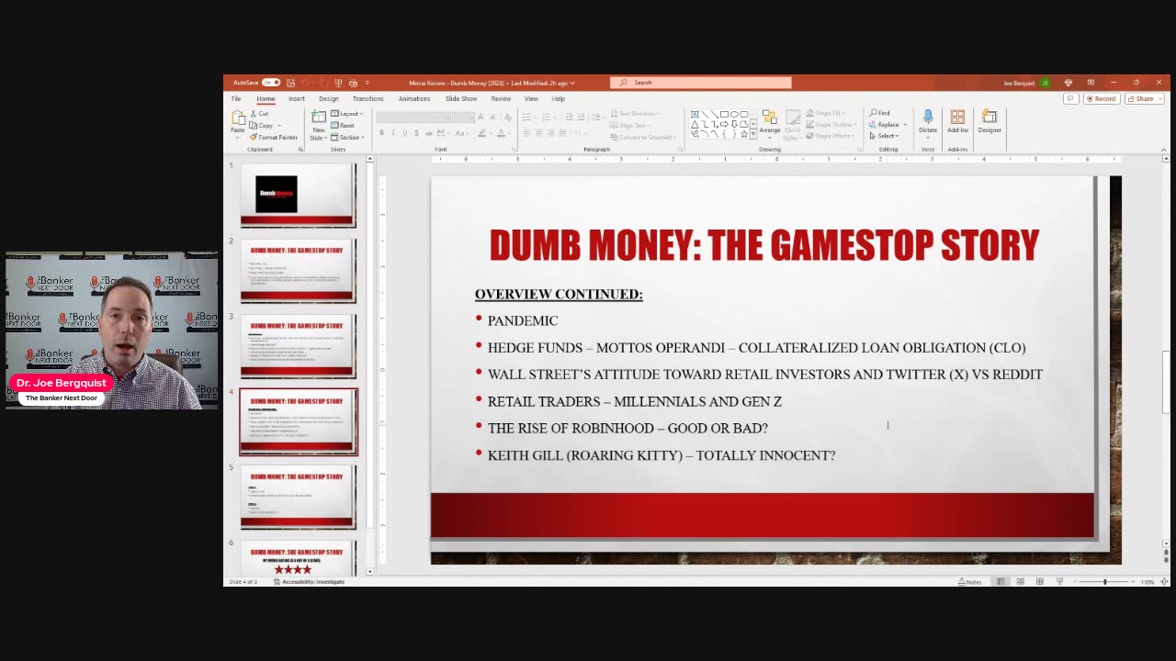Open the Shape Fill dropdown

[x=825, y=114]
